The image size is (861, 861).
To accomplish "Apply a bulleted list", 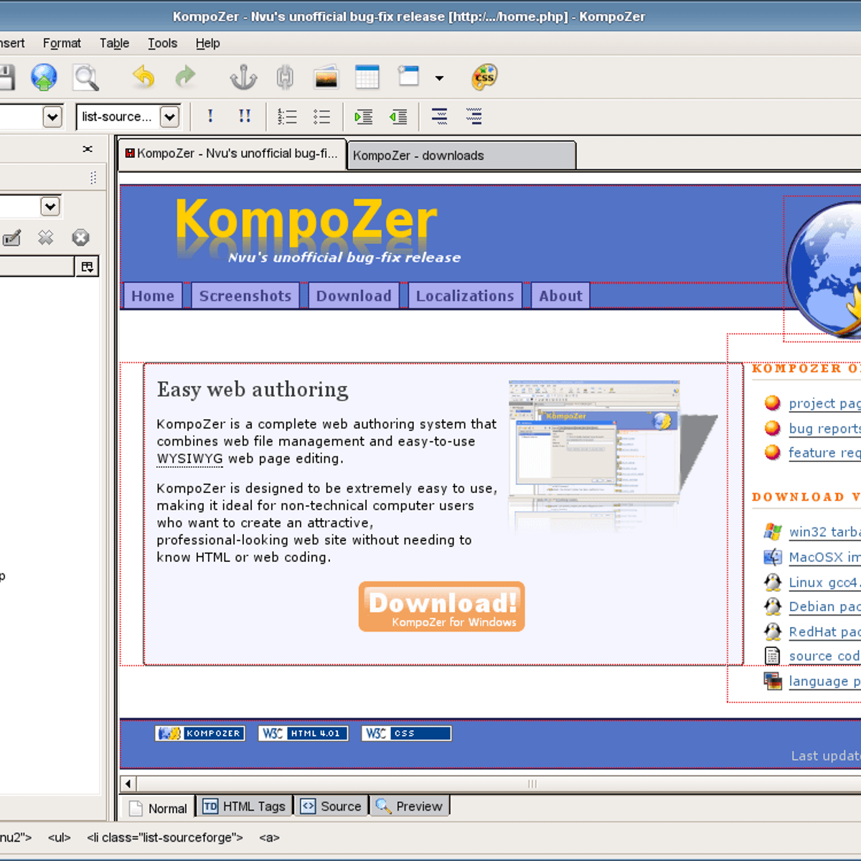I will (x=322, y=117).
